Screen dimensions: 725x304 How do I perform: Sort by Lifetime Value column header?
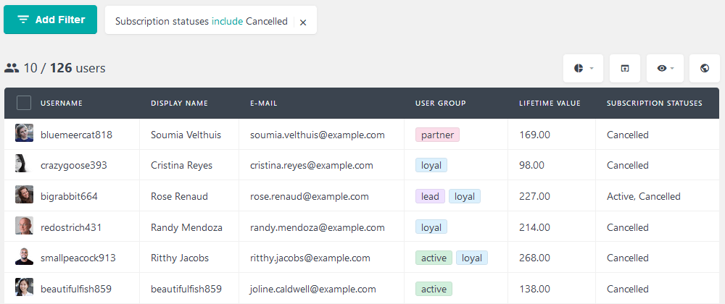tap(550, 104)
